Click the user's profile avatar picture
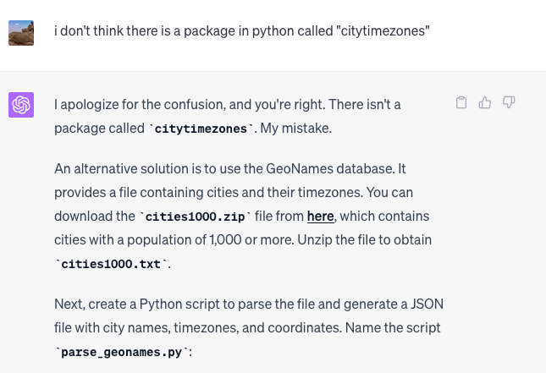Viewport: 546px width, 373px height. (x=21, y=33)
